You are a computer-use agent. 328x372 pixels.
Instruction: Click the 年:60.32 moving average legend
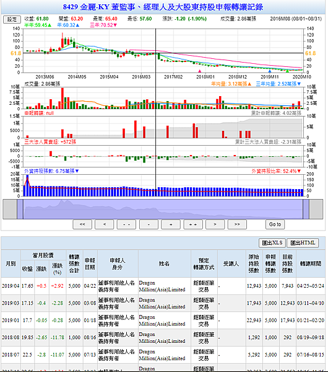68,25
